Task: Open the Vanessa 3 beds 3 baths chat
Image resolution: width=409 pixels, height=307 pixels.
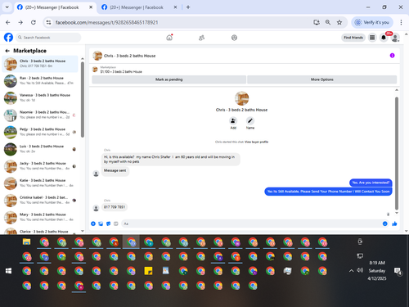Action: (x=40, y=97)
